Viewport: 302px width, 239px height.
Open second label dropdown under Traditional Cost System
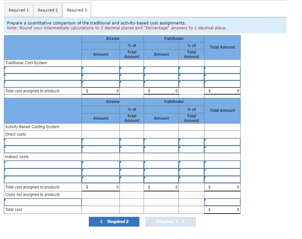tap(43, 77)
